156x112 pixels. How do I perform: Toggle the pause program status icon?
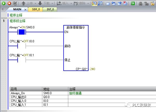point(100,3)
